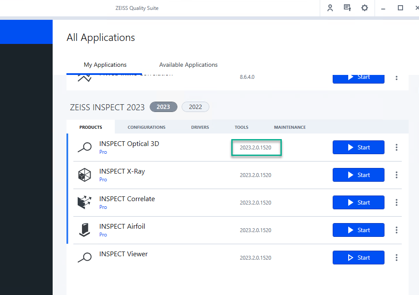This screenshot has height=295, width=419.
Task: Click version 2023.2.0.1520 of INSPECT X-Ray
Action: point(255,175)
